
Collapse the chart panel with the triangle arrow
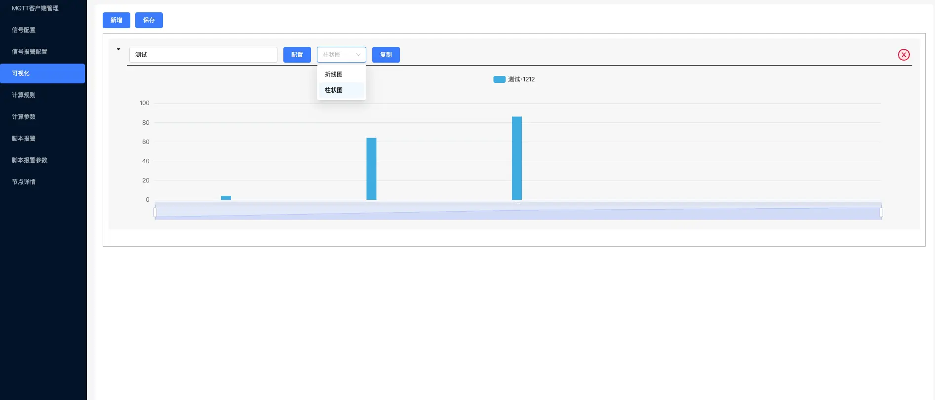118,49
